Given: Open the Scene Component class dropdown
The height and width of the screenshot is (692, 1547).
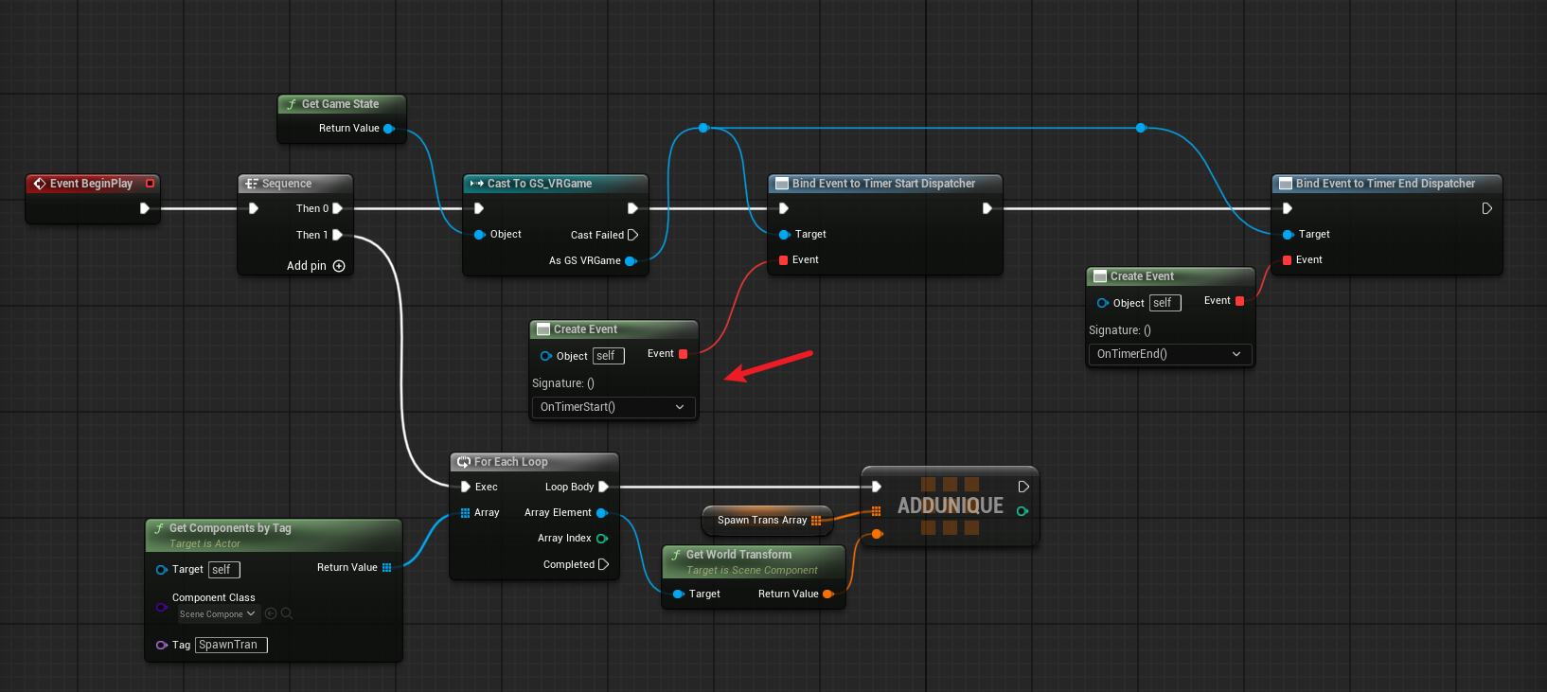Looking at the screenshot, I should pyautogui.click(x=218, y=614).
